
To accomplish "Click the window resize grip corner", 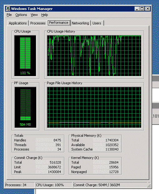I will coord(149,186).
